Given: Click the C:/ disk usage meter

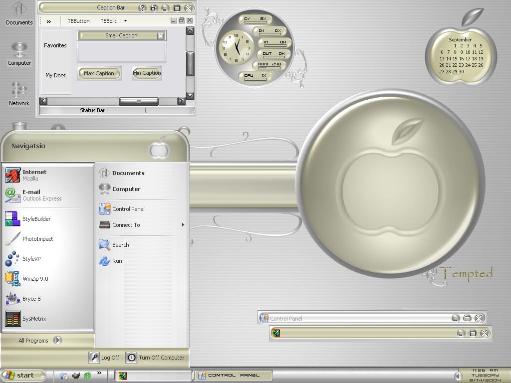Looking at the screenshot, I should [255, 19].
